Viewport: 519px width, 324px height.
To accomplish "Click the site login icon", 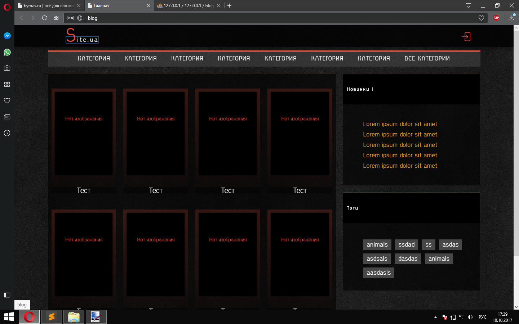I will click(466, 37).
